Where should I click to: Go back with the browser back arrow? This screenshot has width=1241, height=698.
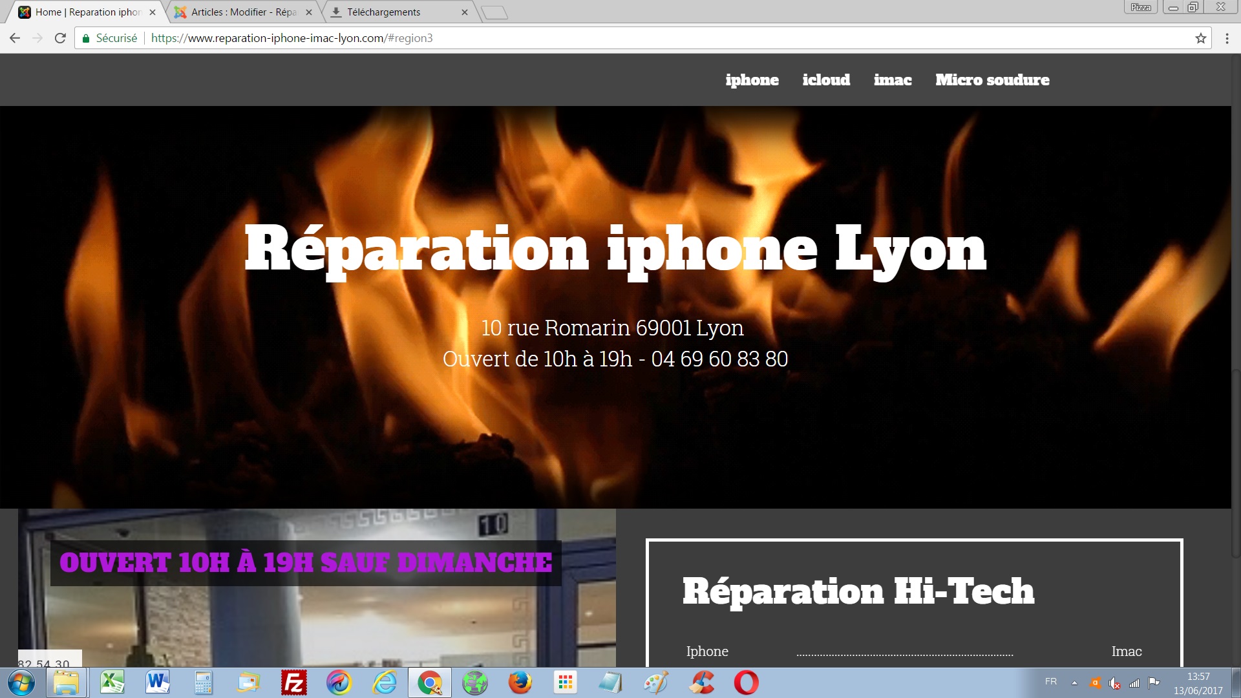click(x=15, y=38)
